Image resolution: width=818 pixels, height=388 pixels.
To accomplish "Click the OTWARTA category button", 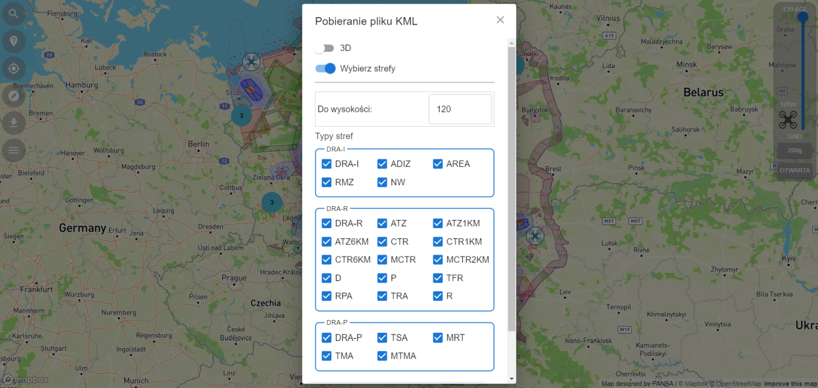I will tap(794, 170).
